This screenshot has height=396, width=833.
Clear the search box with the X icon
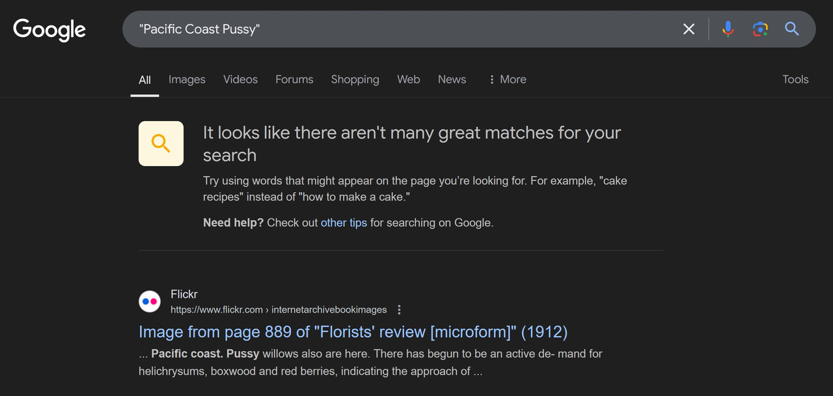pos(689,29)
